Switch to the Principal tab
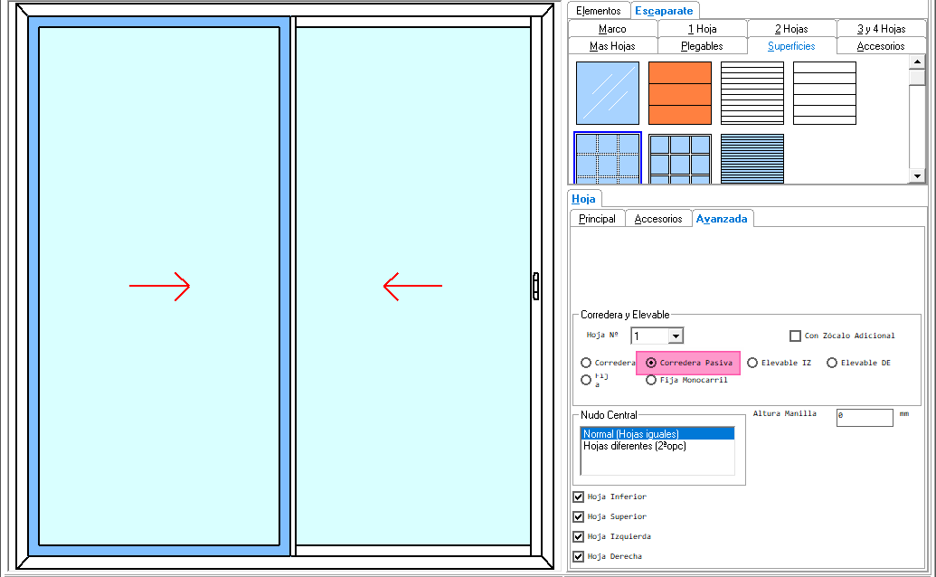Image resolution: width=936 pixels, height=577 pixels. coord(597,219)
